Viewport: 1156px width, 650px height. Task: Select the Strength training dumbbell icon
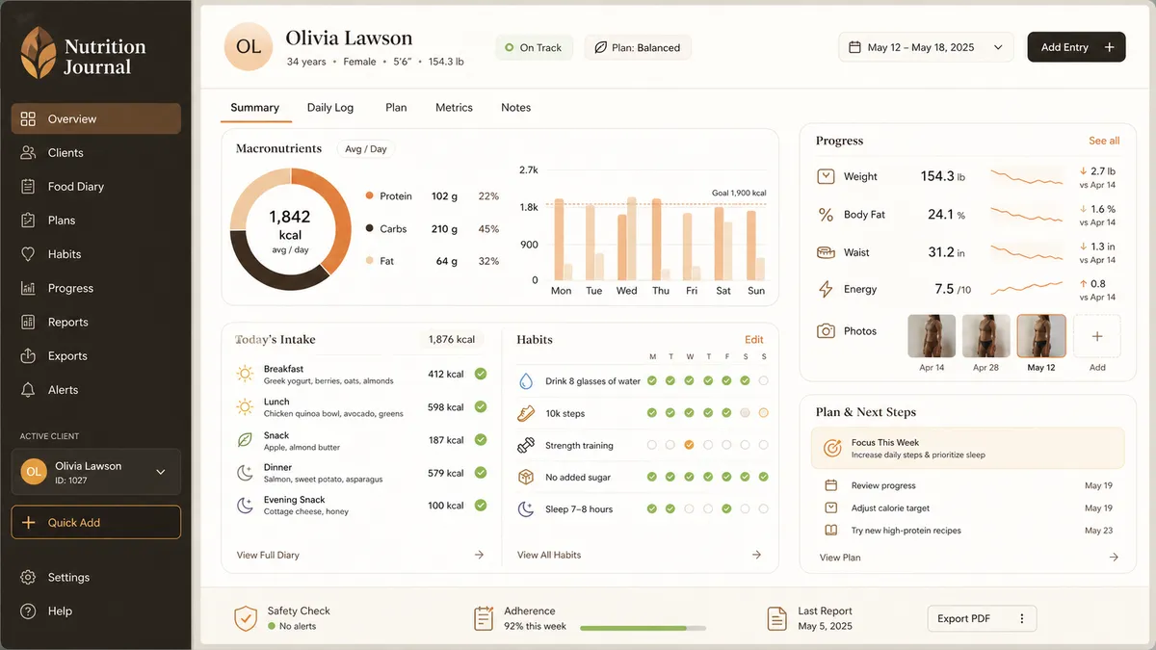pyautogui.click(x=526, y=446)
